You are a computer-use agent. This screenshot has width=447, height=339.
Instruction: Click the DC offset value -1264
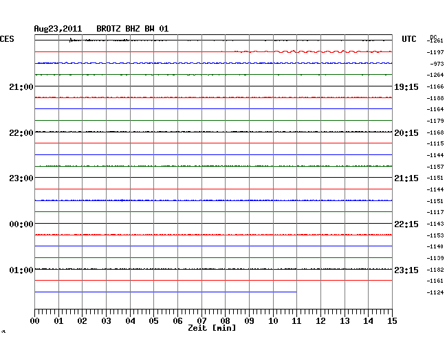(x=435, y=75)
